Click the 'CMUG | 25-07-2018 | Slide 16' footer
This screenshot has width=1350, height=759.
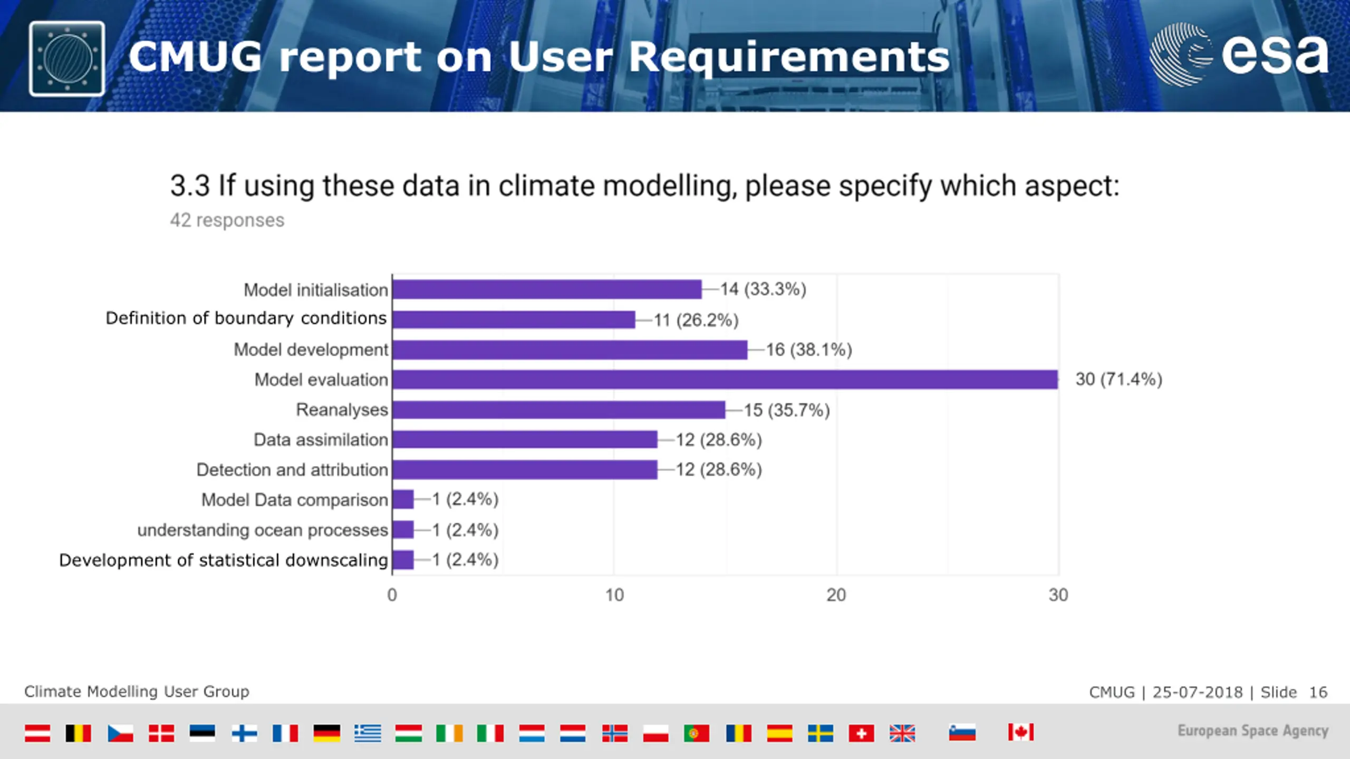coord(1209,692)
